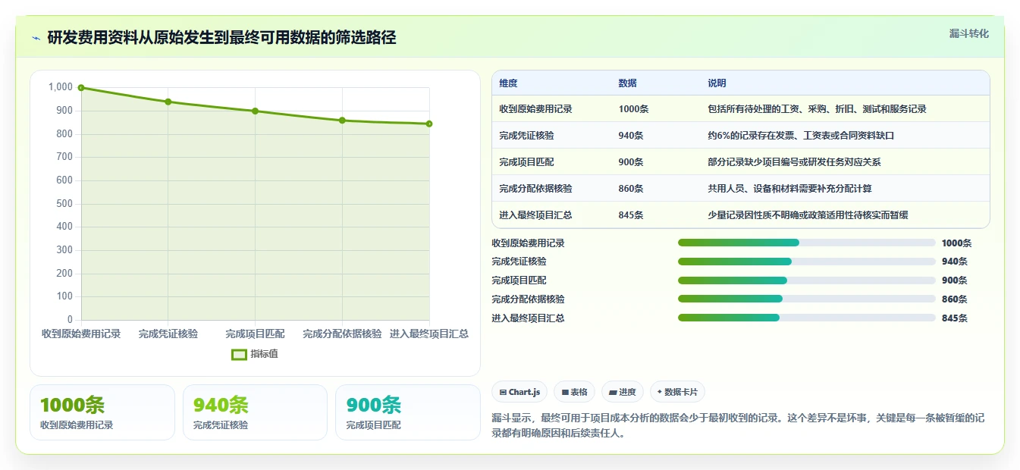Click the chart data point above 完成项目匹配
This screenshot has width=1020, height=470.
(x=255, y=111)
